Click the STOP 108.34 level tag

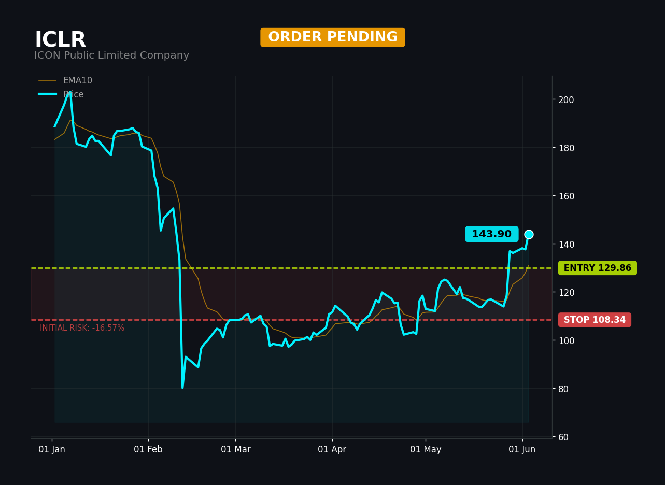pyautogui.click(x=595, y=320)
